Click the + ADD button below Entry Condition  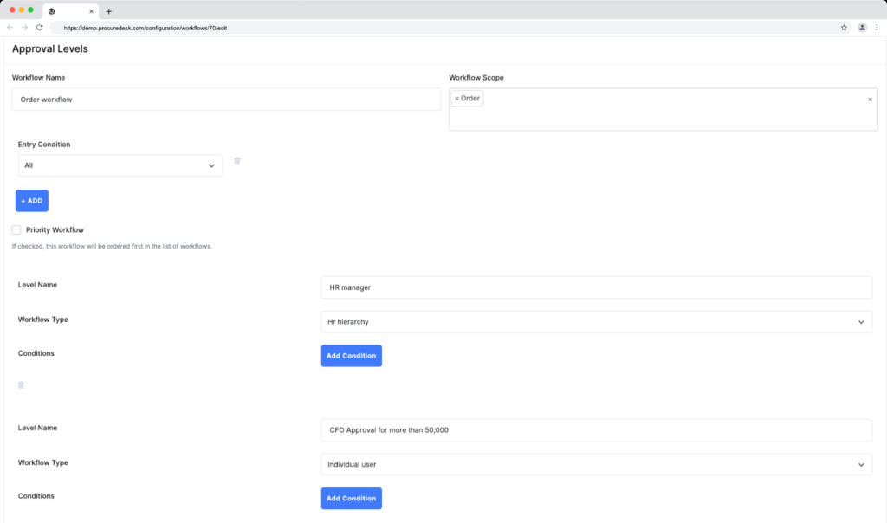[31, 200]
